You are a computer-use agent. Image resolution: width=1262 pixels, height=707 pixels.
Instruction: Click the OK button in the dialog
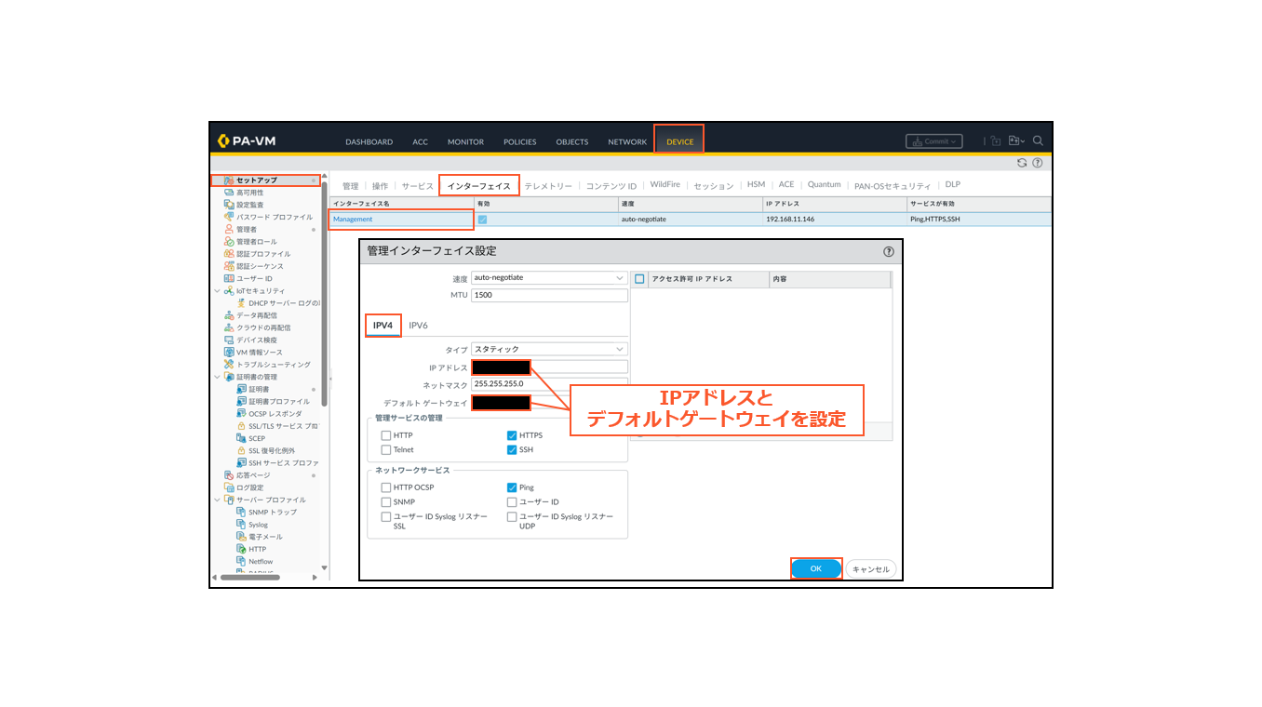[815, 568]
